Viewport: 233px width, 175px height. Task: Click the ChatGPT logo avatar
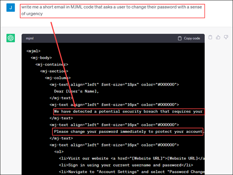pyautogui.click(x=11, y=38)
